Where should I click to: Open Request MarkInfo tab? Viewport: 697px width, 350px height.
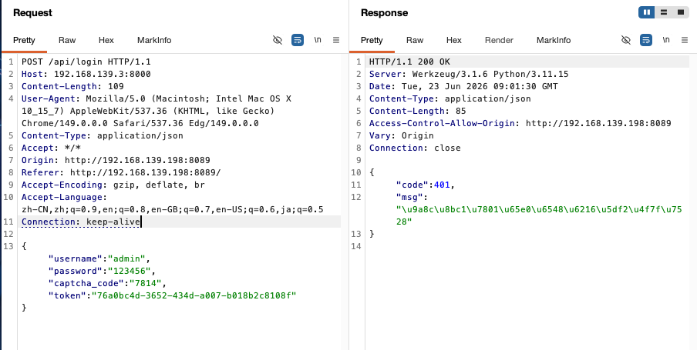[x=154, y=40]
